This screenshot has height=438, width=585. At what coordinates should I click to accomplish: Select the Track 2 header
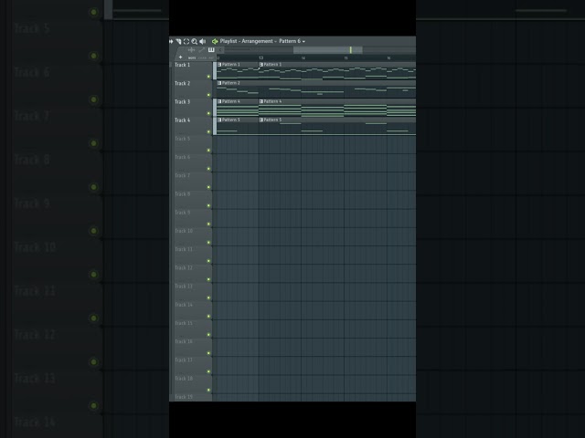pos(191,89)
